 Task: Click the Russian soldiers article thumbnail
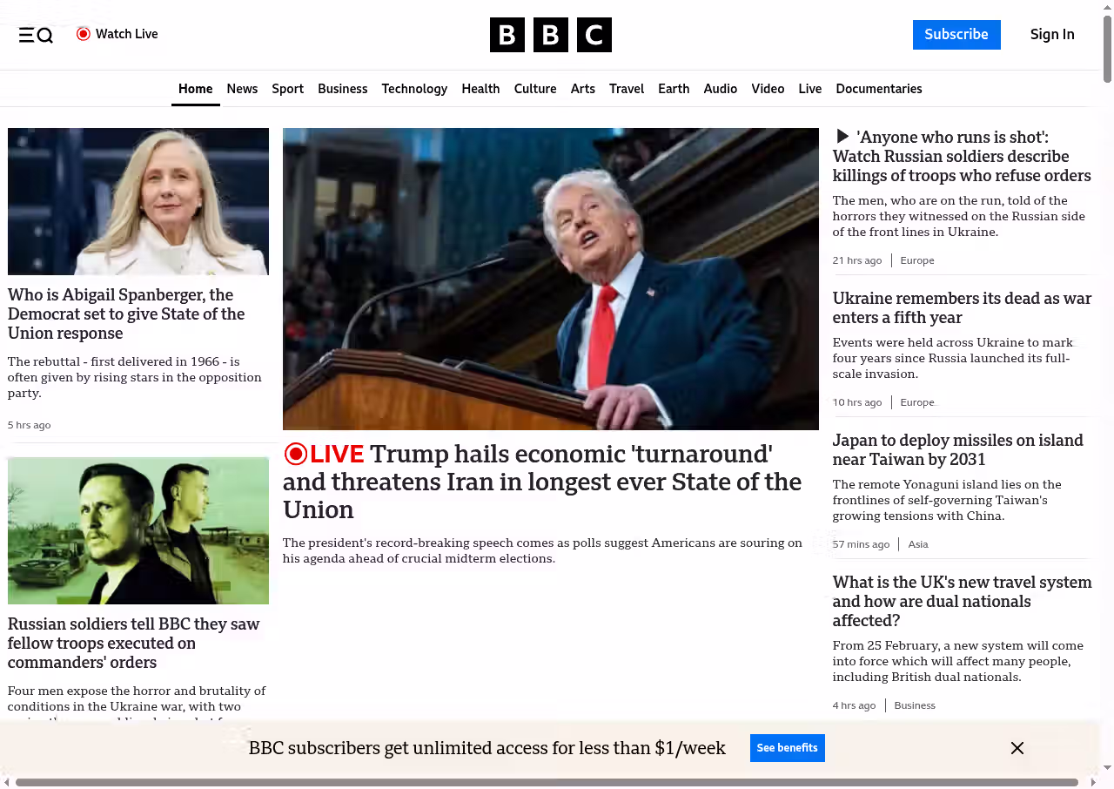(138, 530)
